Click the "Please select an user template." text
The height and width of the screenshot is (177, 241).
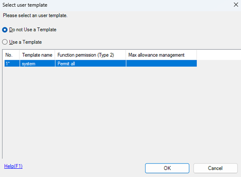click(35, 15)
